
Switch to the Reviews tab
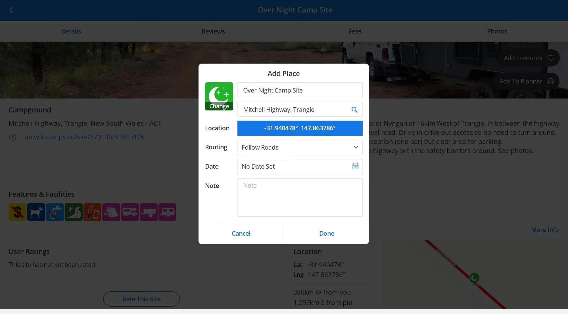213,31
